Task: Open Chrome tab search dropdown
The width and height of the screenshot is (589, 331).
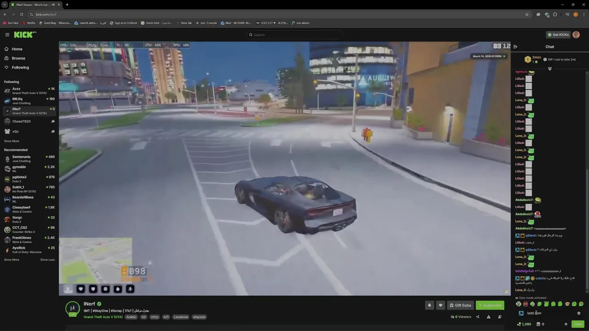Action: click(x=4, y=5)
